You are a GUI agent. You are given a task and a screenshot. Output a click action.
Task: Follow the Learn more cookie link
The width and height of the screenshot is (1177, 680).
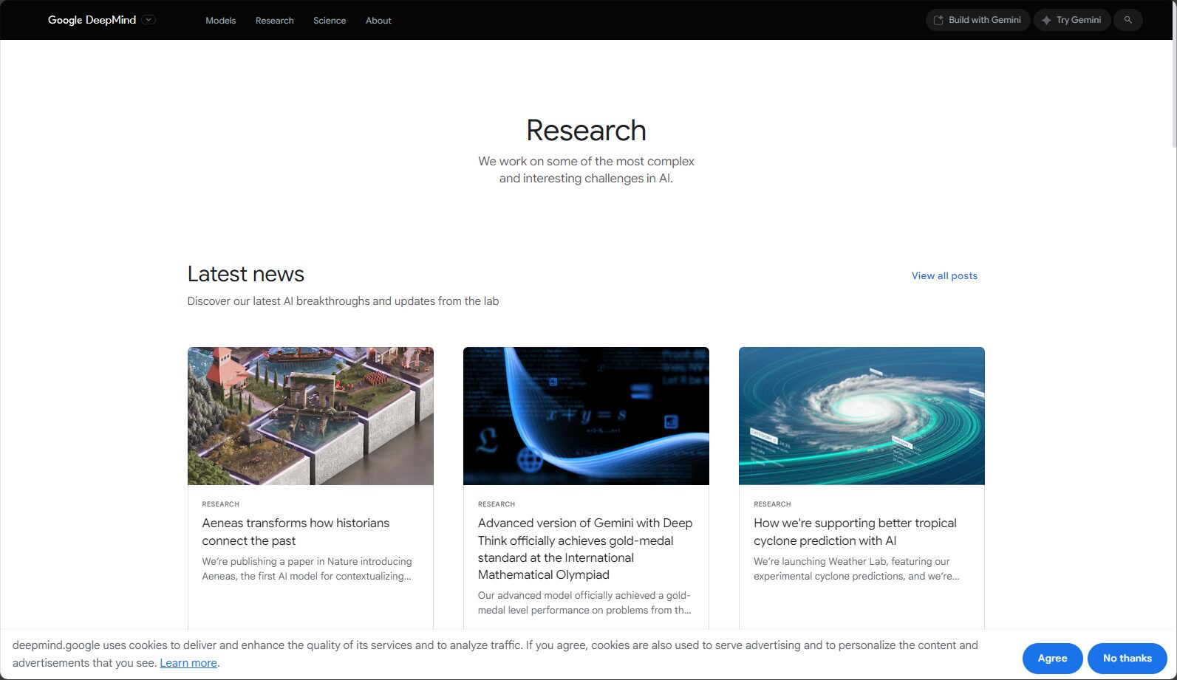pyautogui.click(x=188, y=663)
